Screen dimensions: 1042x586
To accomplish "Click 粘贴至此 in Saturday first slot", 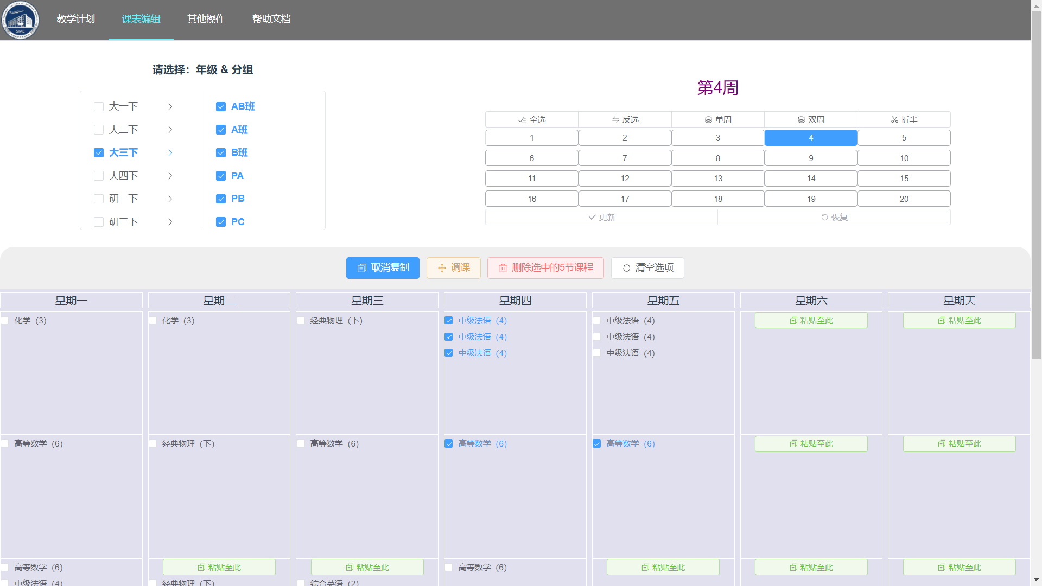I will point(811,321).
